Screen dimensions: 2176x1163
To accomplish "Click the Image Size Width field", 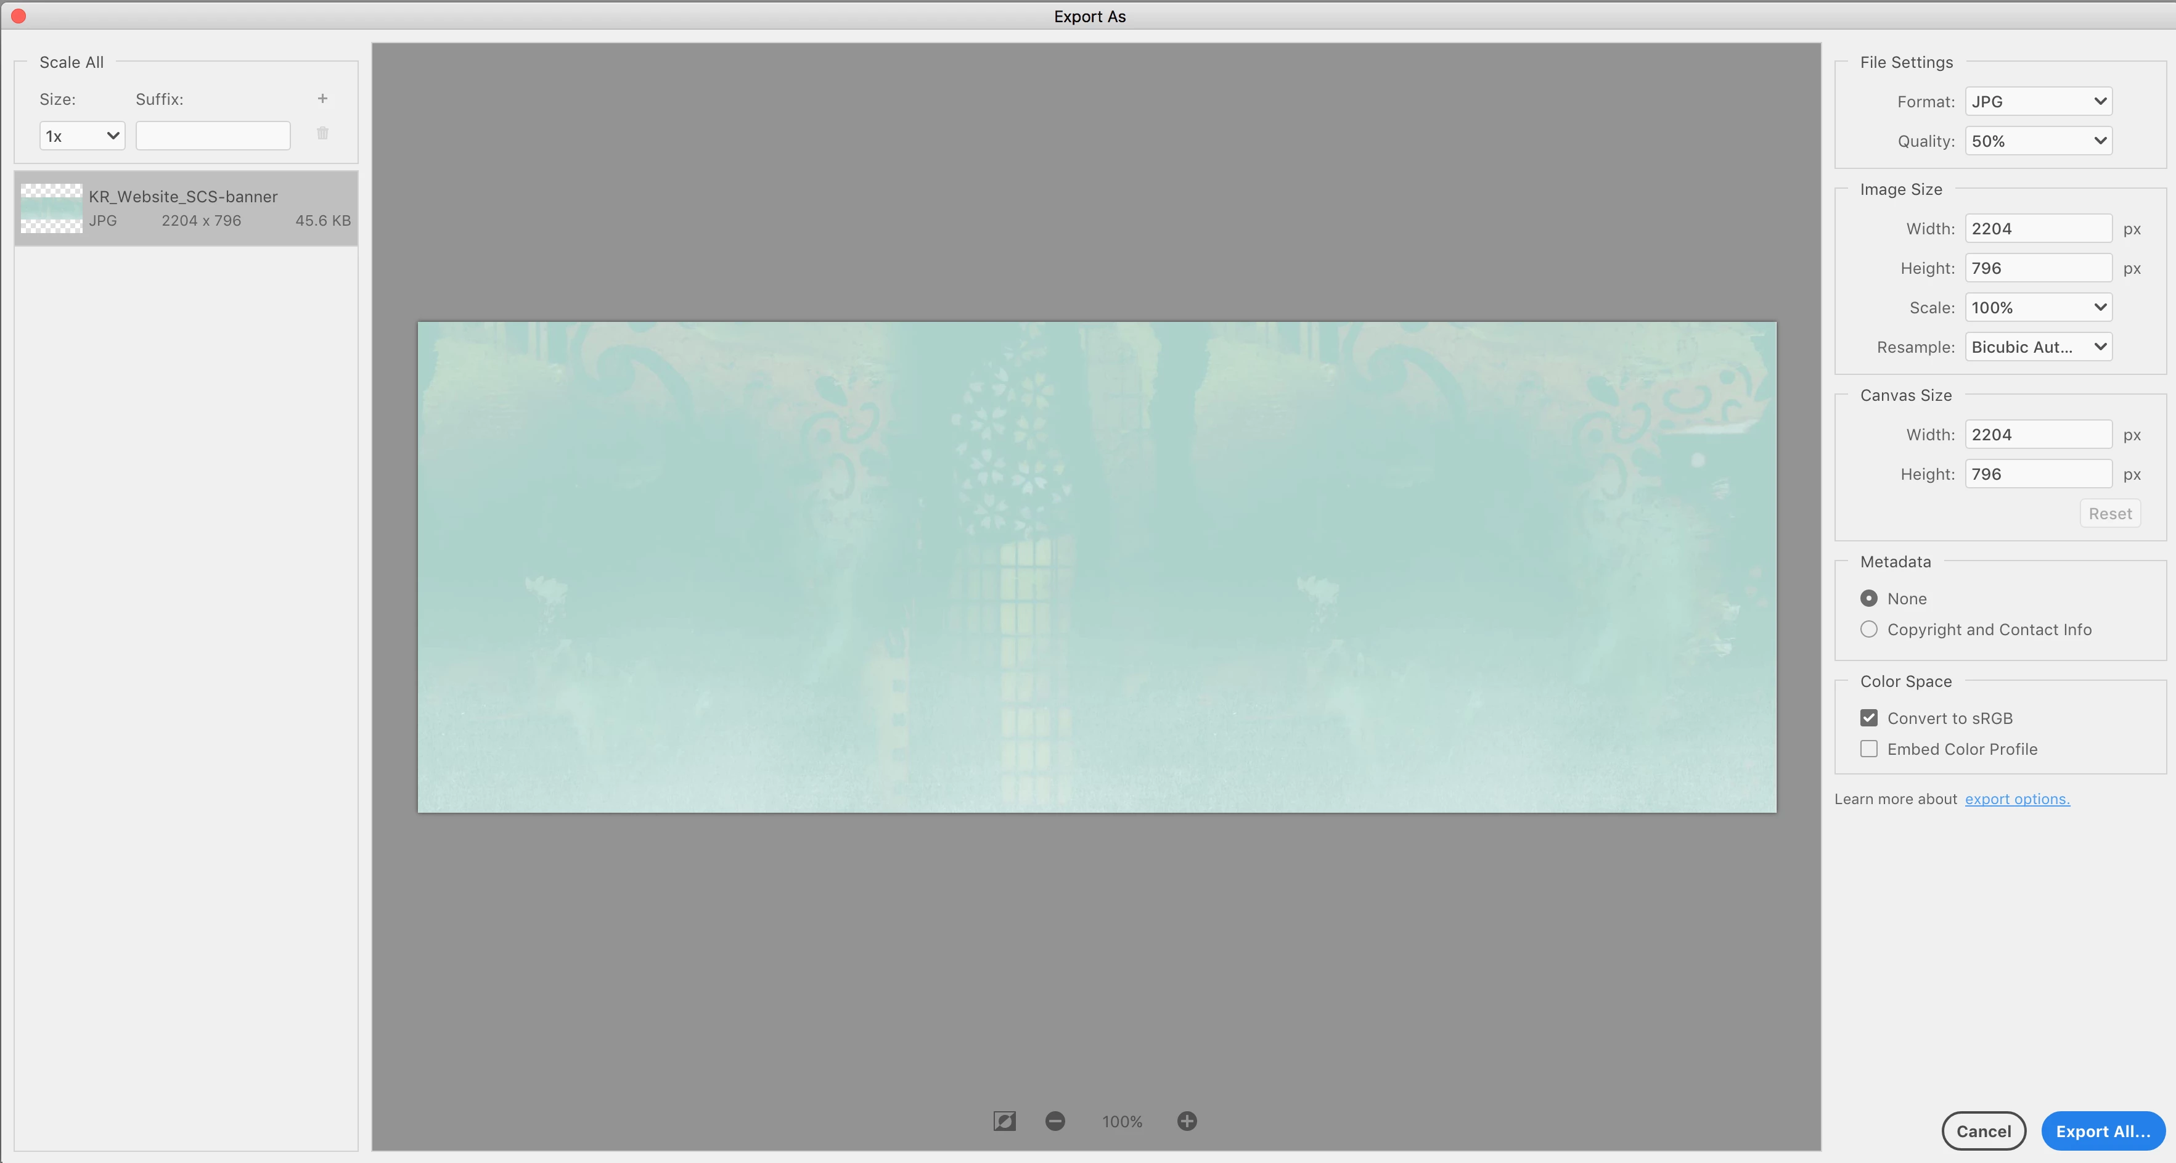I will tap(2037, 229).
